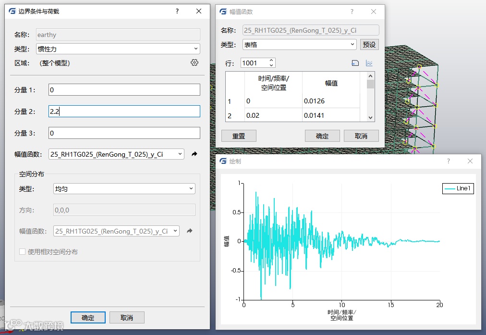
Task: Click (整个模型) region text
Action: [x=55, y=63]
